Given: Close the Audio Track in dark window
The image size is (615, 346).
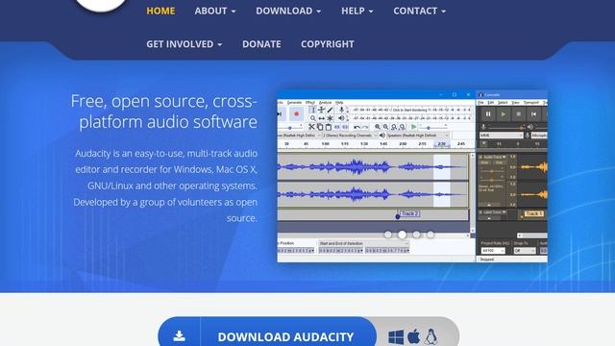Looking at the screenshot, I should click(480, 157).
